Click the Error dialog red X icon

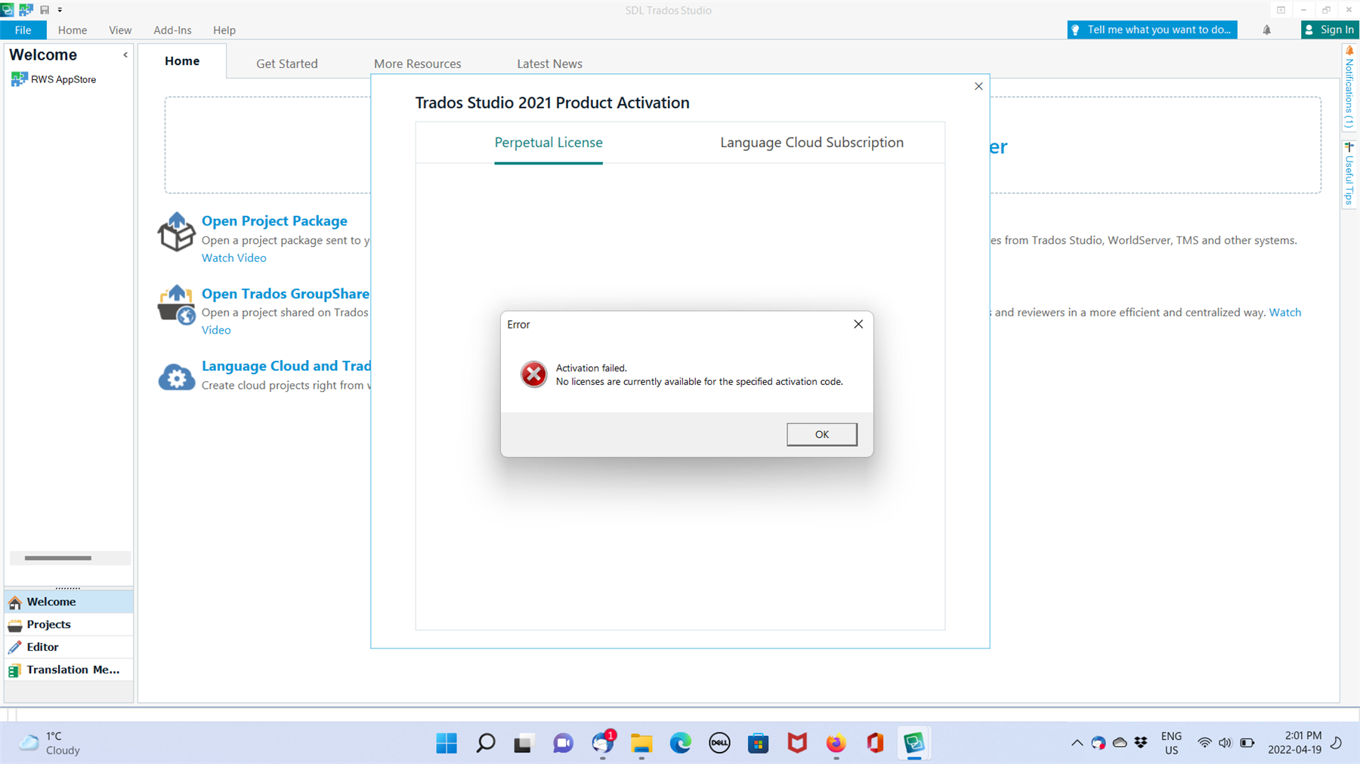(x=533, y=374)
